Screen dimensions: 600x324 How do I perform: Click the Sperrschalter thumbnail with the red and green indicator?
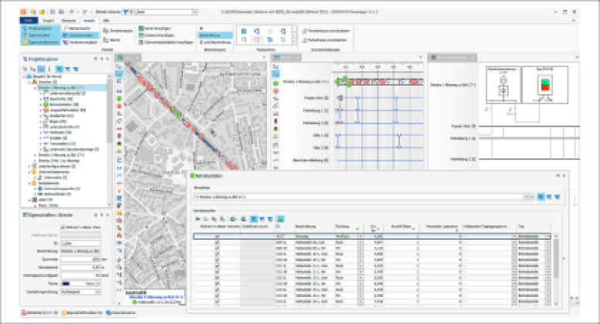click(545, 84)
